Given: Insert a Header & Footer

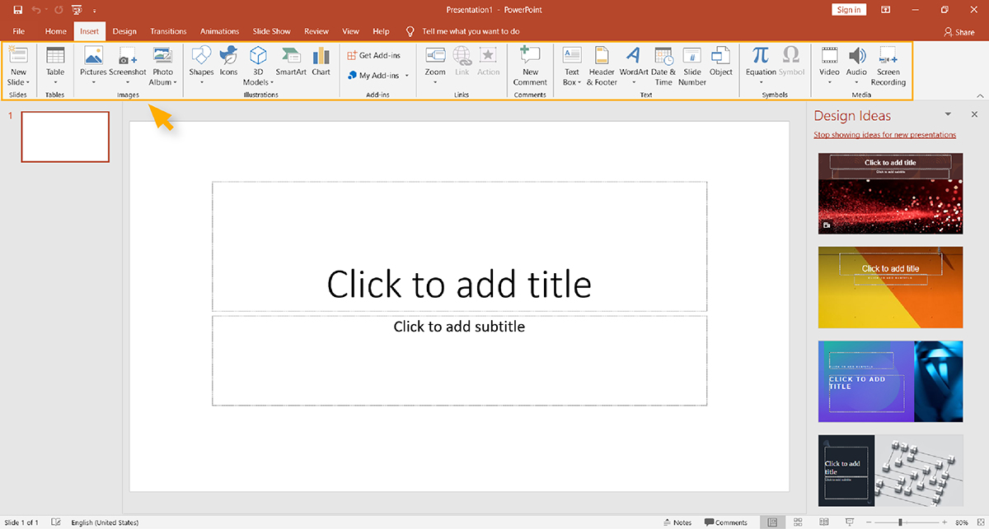Looking at the screenshot, I should point(602,66).
